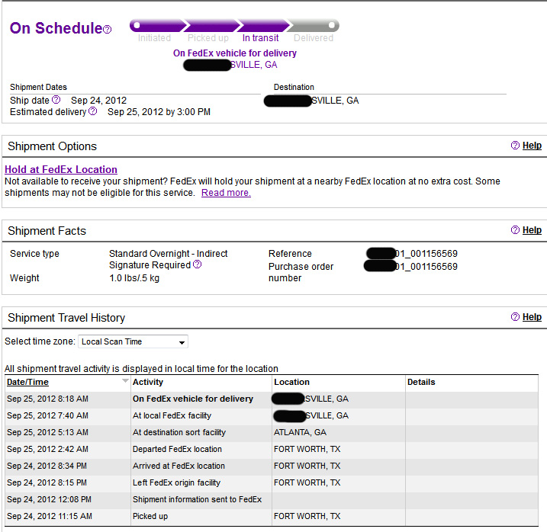Follow the Read more link
Viewport: 547px width, 532px height.
tap(226, 193)
